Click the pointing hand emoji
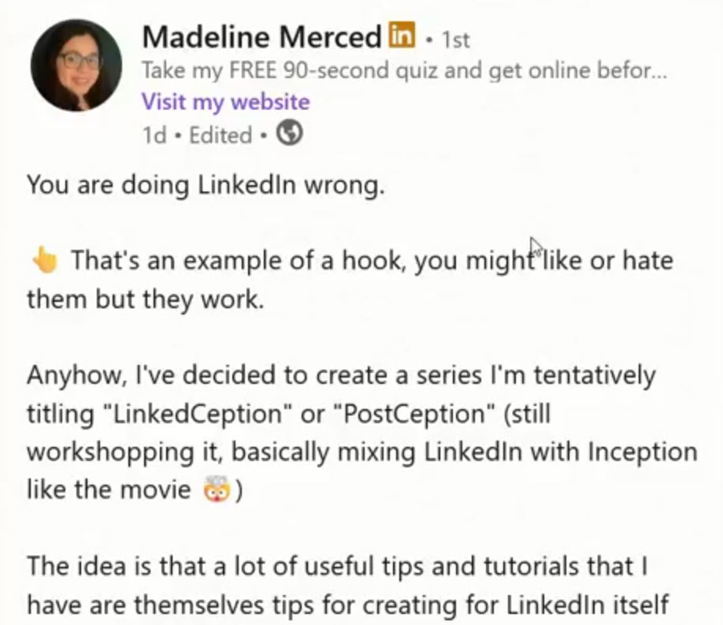 pos(43,261)
